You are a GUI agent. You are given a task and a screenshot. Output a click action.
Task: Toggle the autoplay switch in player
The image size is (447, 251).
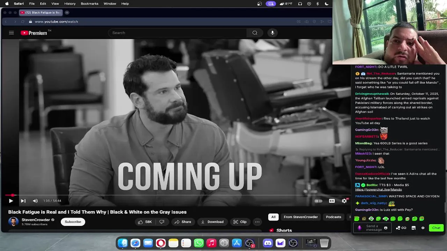(x=318, y=201)
